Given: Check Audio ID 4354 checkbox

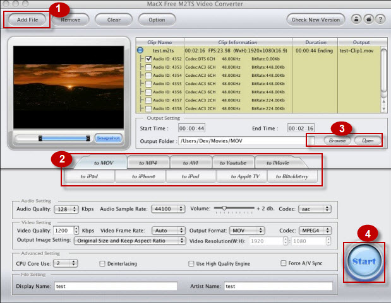Looking at the screenshot, I should [x=148, y=76].
